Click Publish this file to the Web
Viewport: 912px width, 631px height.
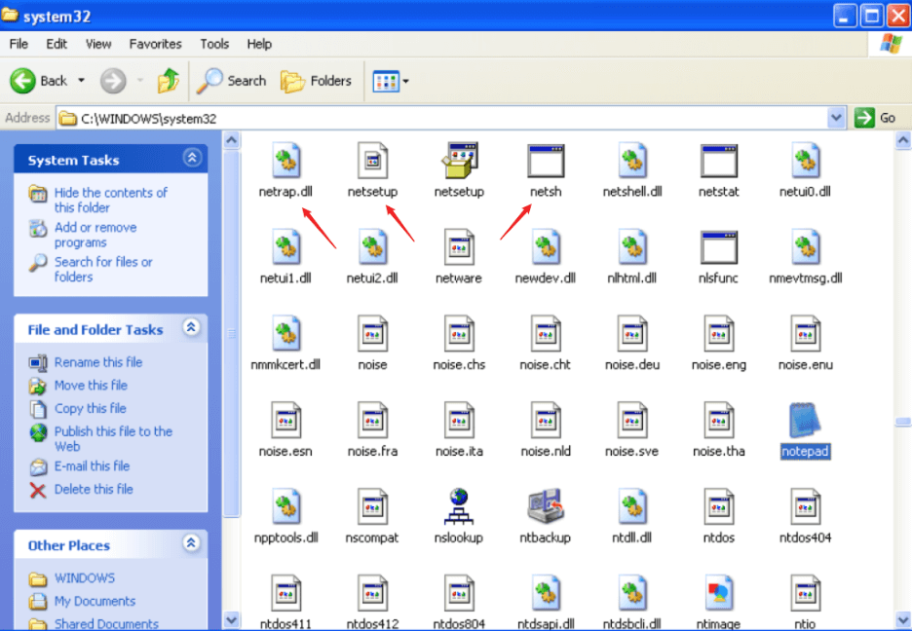coord(113,438)
